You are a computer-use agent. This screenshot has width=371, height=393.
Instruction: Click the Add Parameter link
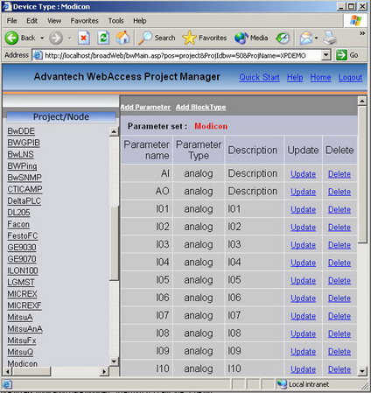[145, 107]
